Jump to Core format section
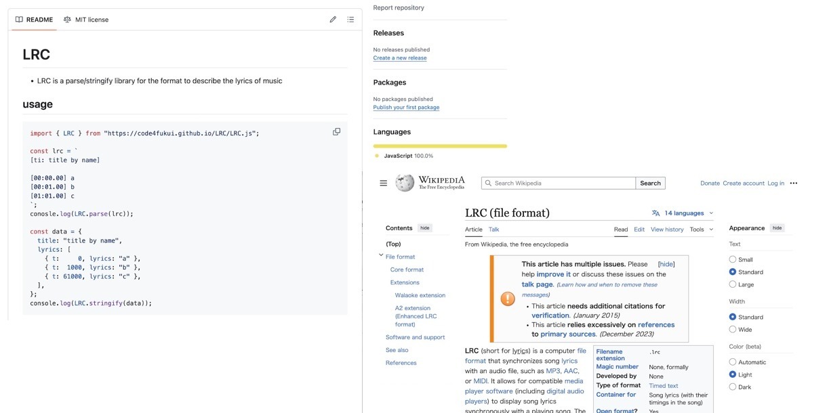The width and height of the screenshot is (827, 413). (407, 269)
